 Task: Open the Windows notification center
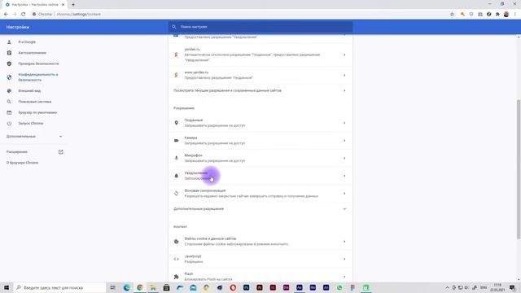(x=512, y=287)
